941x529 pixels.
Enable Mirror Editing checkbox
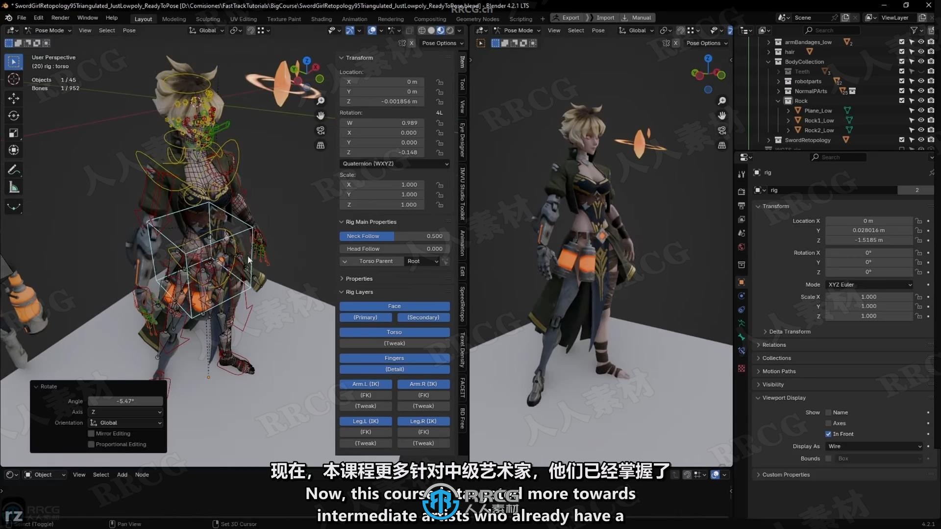click(91, 433)
